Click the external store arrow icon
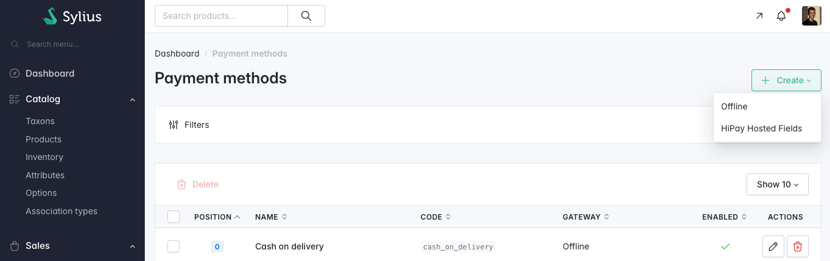830x261 pixels. (759, 16)
